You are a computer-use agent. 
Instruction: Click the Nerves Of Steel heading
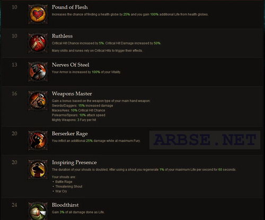coord(70,65)
